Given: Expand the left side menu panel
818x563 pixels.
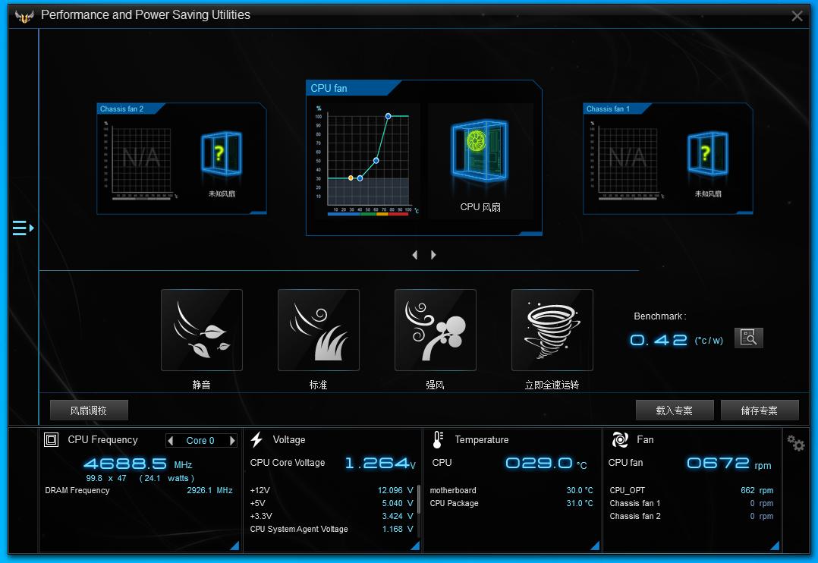Looking at the screenshot, I should point(23,228).
